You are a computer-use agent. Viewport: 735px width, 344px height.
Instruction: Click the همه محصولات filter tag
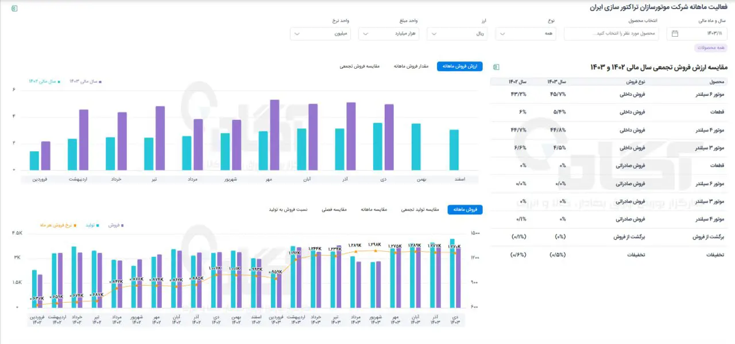pos(711,48)
